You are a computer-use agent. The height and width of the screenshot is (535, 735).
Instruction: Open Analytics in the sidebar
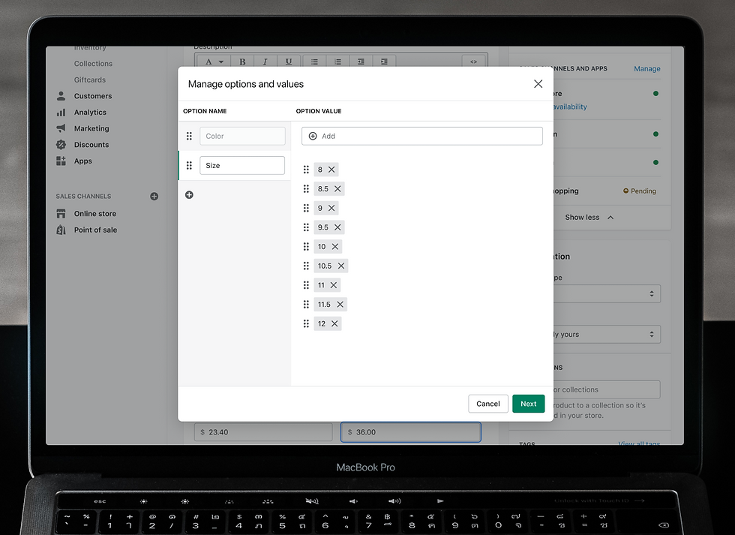[x=90, y=113]
